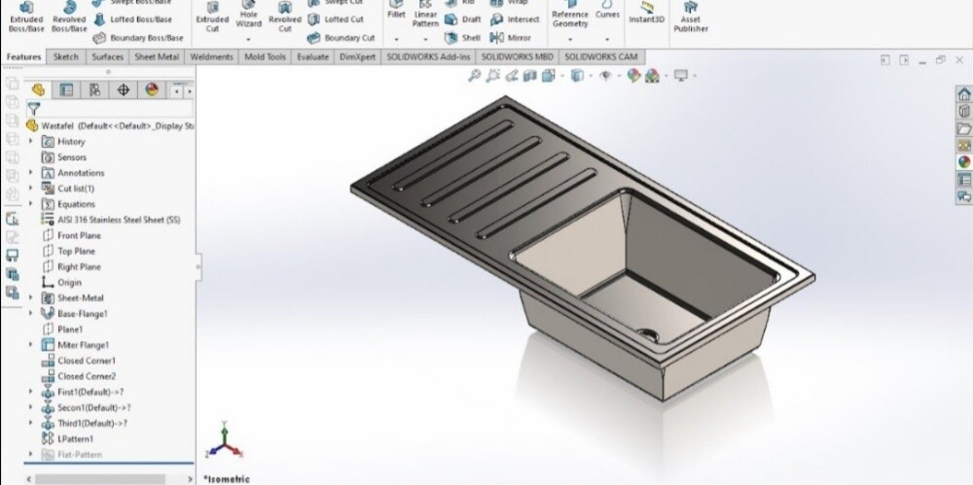The width and height of the screenshot is (973, 485).
Task: Expand Miter Flange1 feature
Action: [x=30, y=345]
